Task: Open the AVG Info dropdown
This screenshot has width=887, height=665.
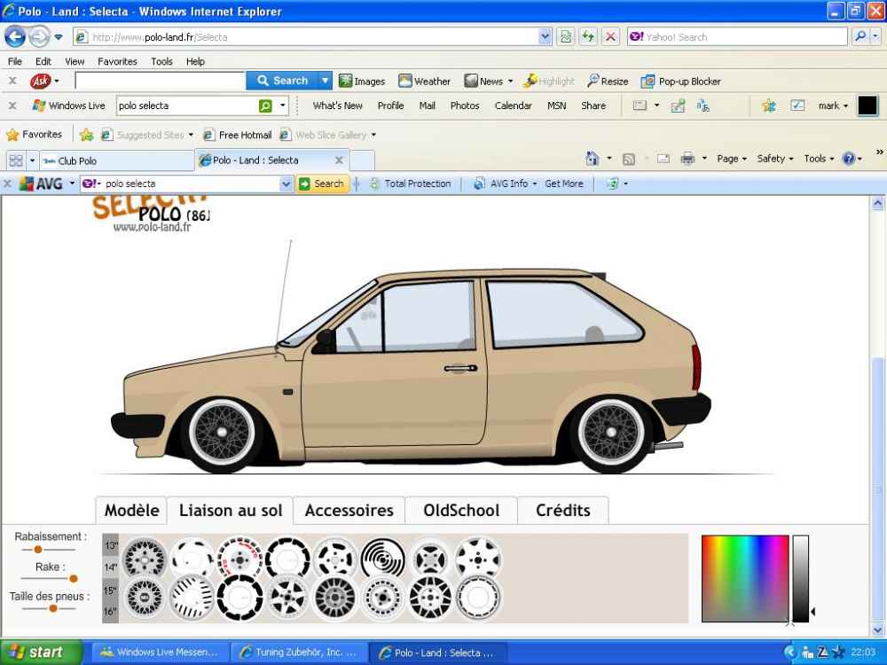Action: [506, 184]
